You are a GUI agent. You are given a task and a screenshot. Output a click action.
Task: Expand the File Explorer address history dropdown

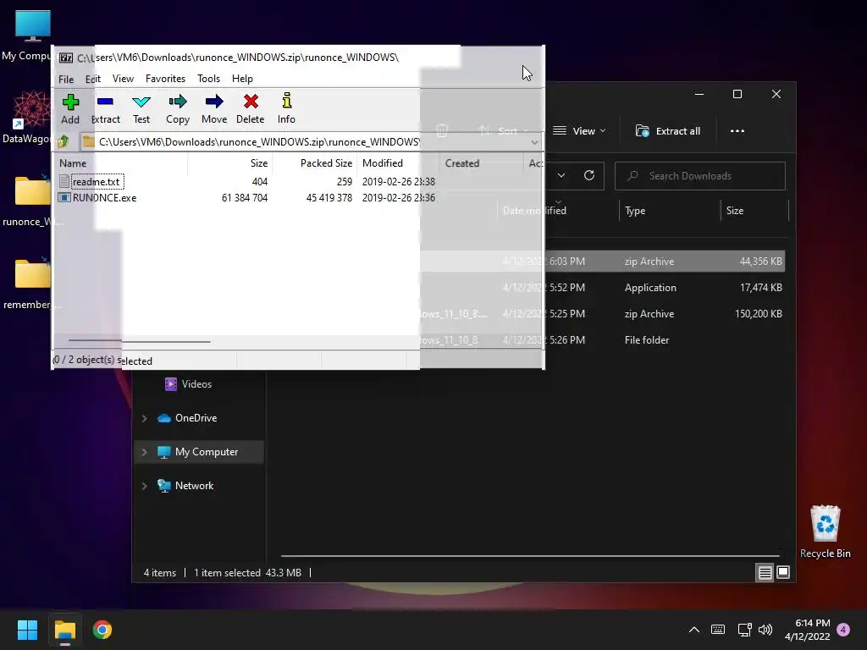point(561,175)
